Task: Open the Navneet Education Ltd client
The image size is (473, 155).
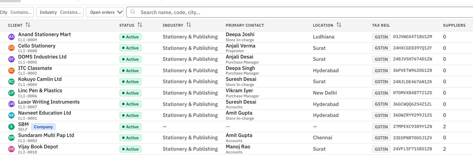Action: [45, 113]
